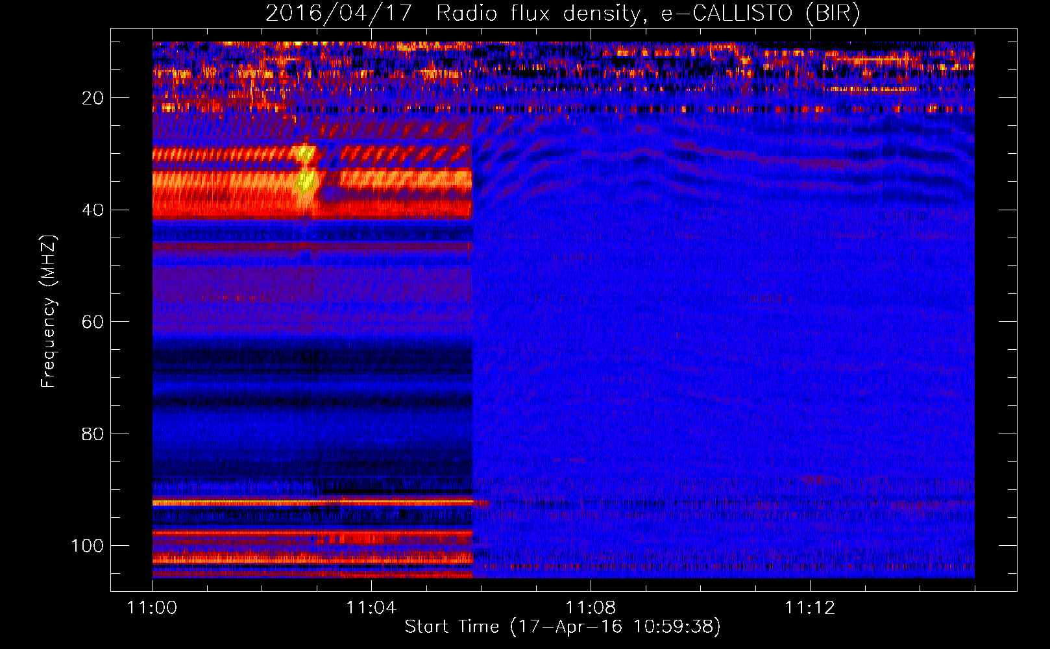The height and width of the screenshot is (649, 1050).
Task: Click the 11:08 time tick label
Action: point(591,608)
